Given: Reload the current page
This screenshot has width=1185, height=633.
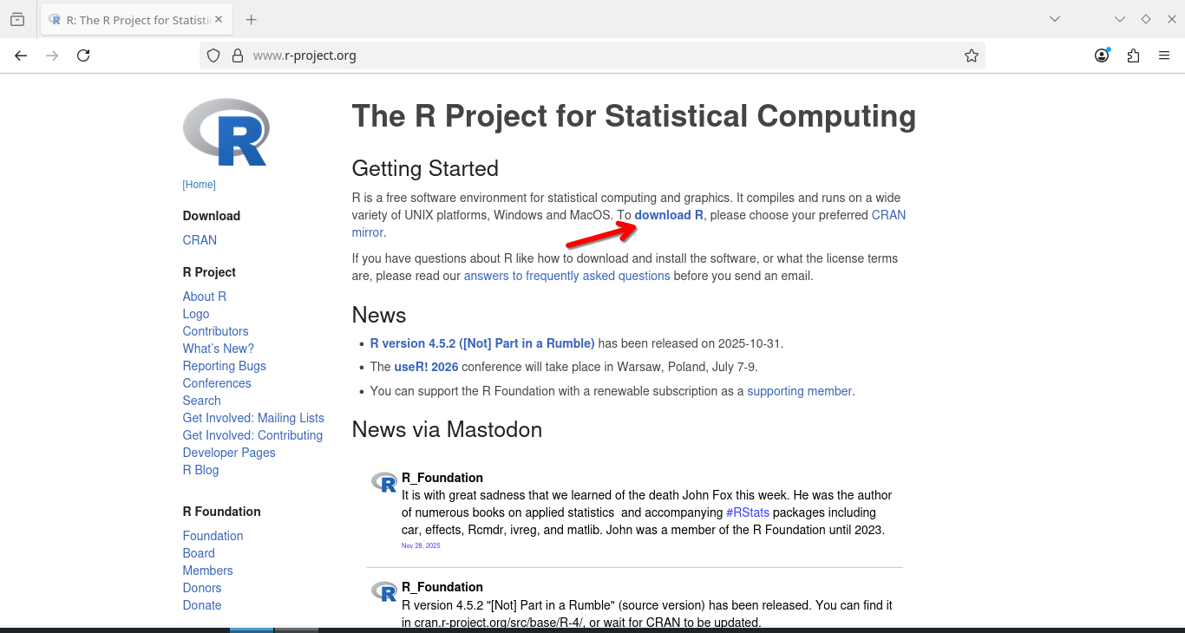Looking at the screenshot, I should (x=83, y=55).
